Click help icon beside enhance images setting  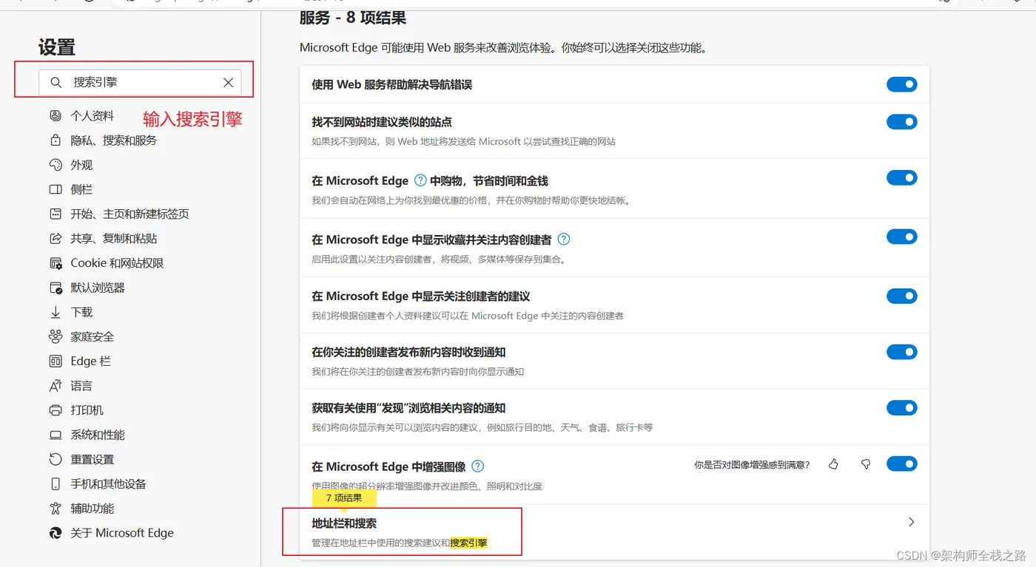pyautogui.click(x=478, y=466)
